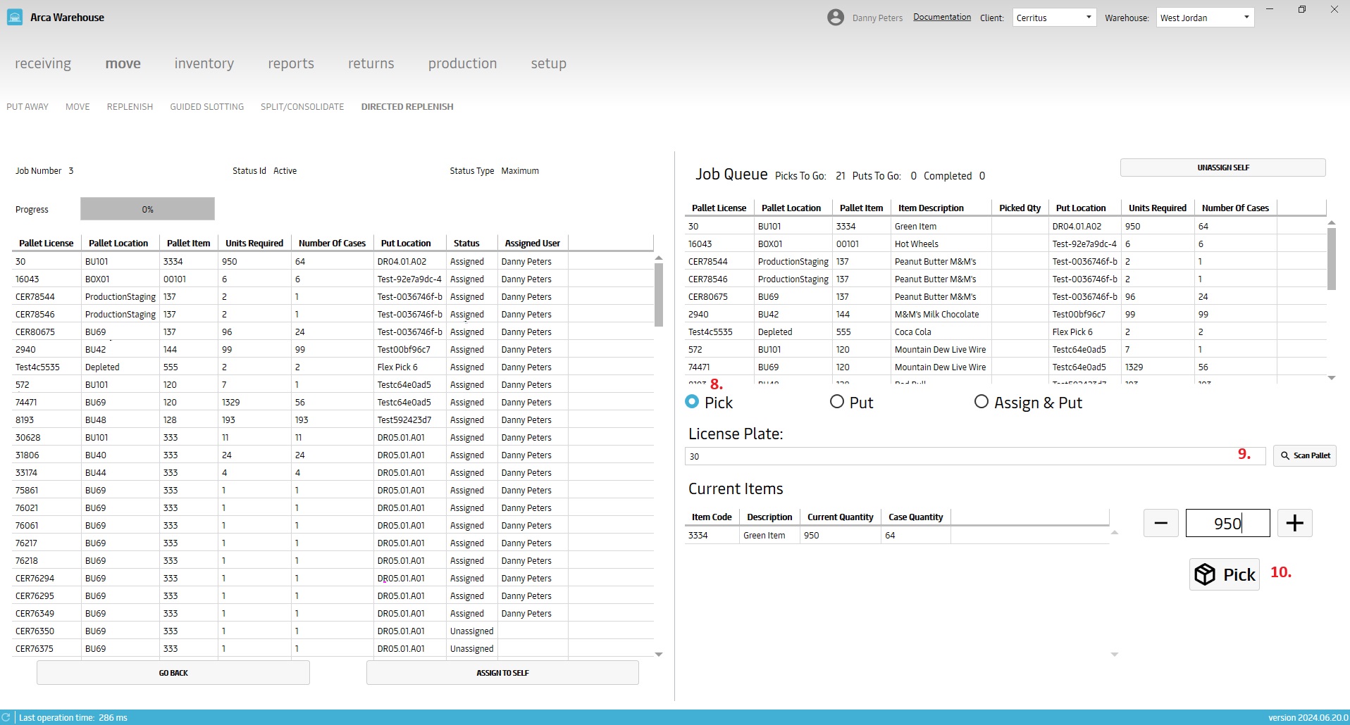Click the user profile avatar icon

point(836,18)
